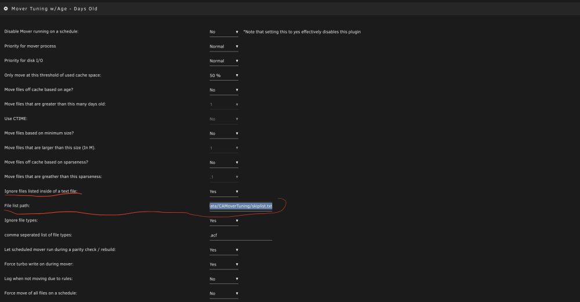Open the Priority for mover process dropdown

pyautogui.click(x=224, y=46)
